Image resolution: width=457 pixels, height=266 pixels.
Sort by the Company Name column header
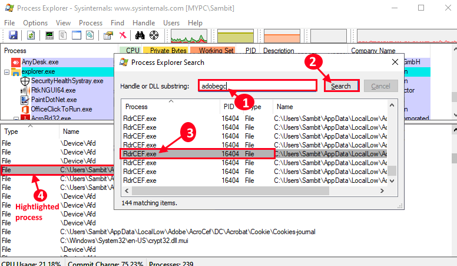pyautogui.click(x=373, y=51)
